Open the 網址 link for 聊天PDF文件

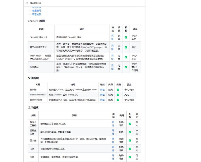[x=103, y=99]
